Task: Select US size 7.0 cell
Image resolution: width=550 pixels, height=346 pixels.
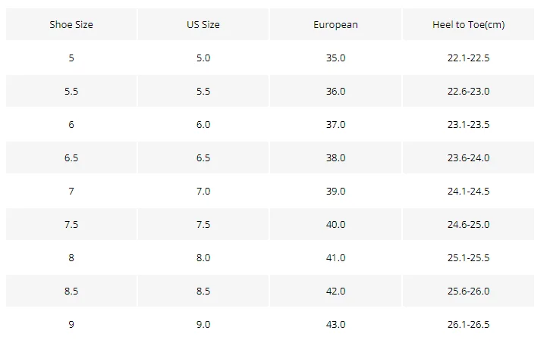Action: (x=203, y=192)
